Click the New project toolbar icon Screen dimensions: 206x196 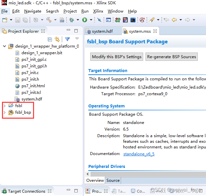[5, 20]
